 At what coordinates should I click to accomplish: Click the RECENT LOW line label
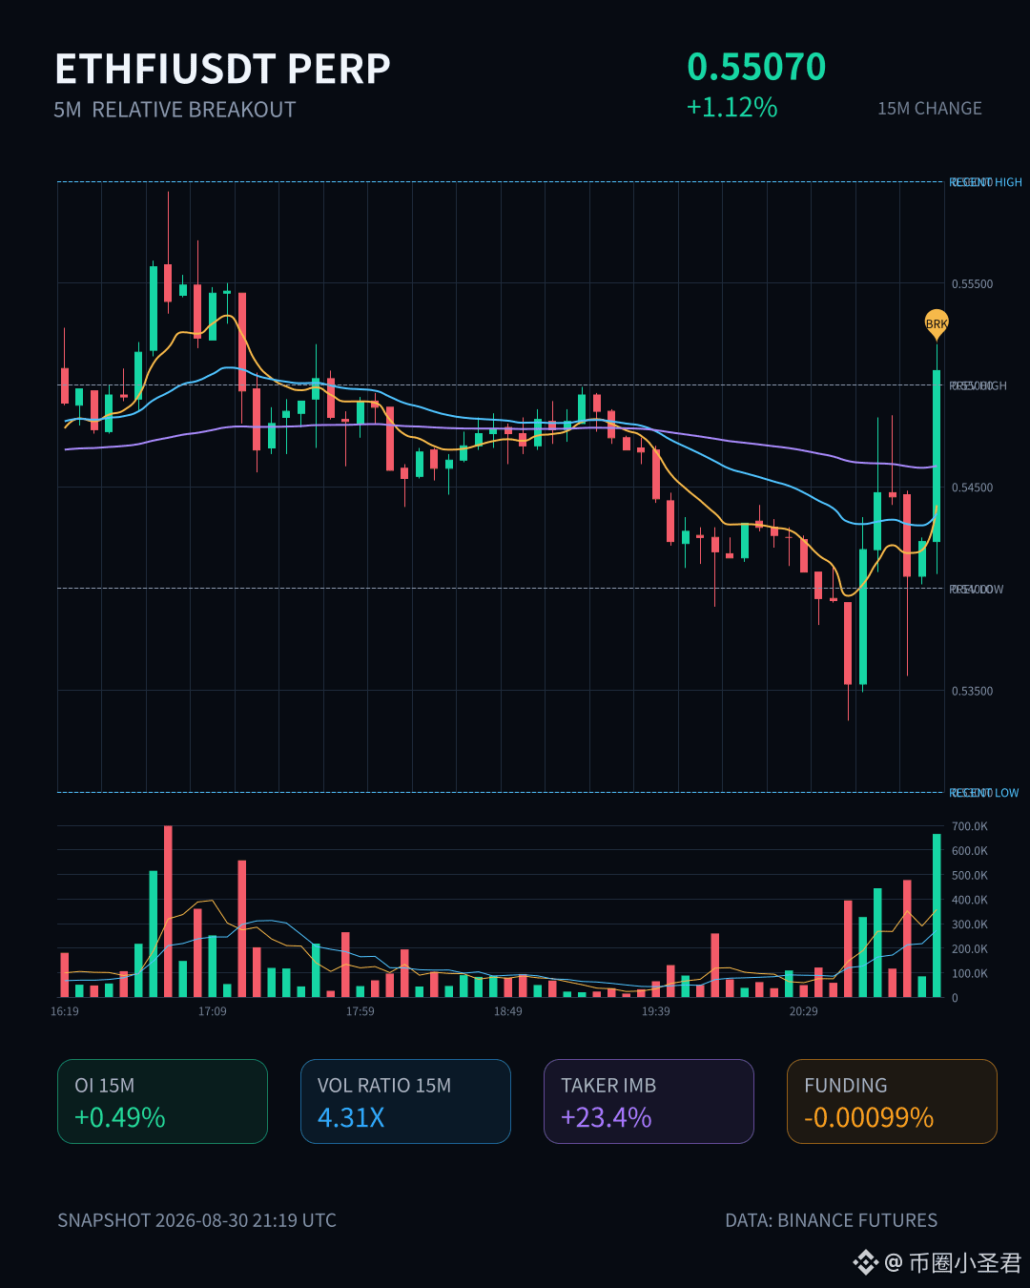click(983, 793)
